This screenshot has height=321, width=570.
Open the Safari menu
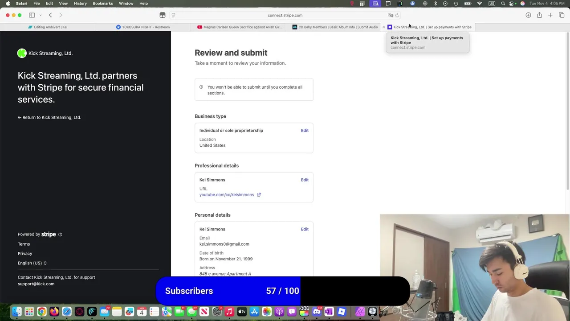(x=21, y=4)
